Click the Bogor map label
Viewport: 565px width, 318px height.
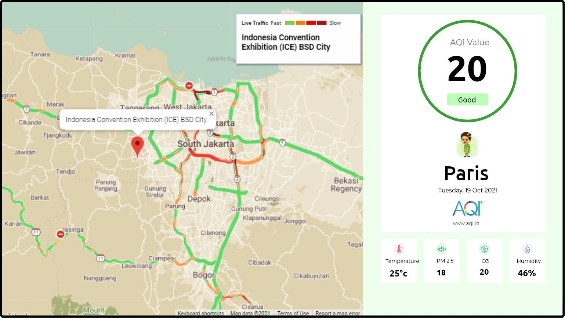pos(204,275)
